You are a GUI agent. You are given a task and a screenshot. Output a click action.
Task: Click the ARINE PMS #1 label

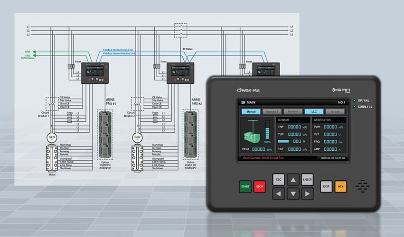point(111,101)
